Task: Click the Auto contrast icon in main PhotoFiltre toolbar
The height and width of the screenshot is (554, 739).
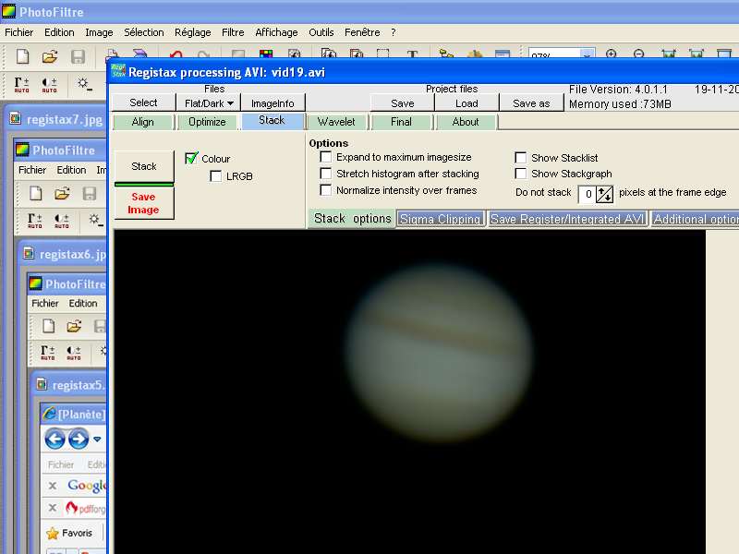Action: [x=49, y=85]
